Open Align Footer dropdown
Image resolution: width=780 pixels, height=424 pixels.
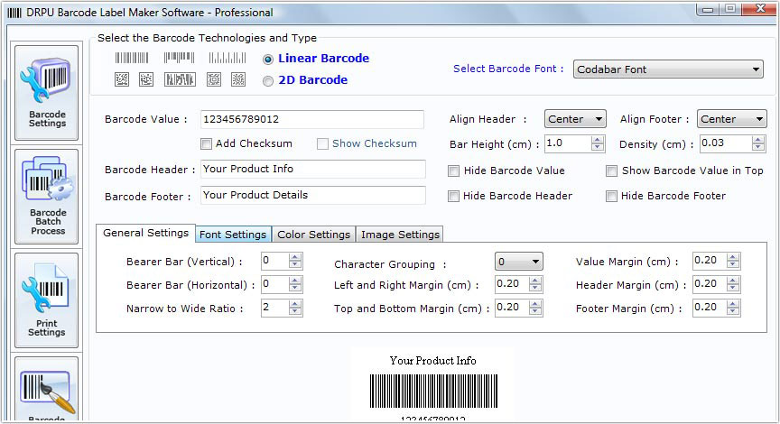click(x=732, y=119)
